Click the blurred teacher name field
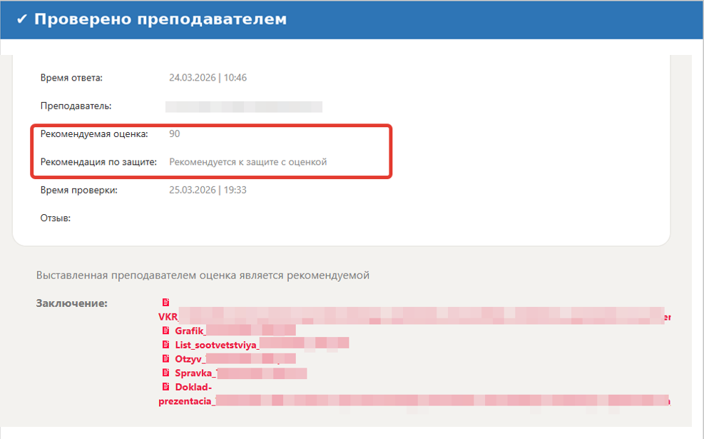Image resolution: width=704 pixels, height=439 pixels. 243,106
